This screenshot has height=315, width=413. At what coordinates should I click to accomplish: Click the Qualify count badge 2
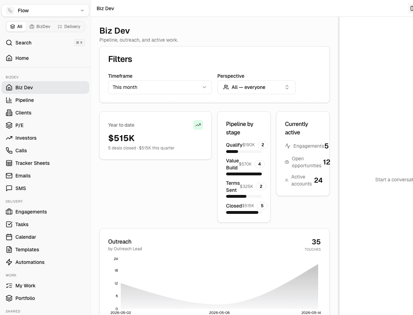coord(262,145)
